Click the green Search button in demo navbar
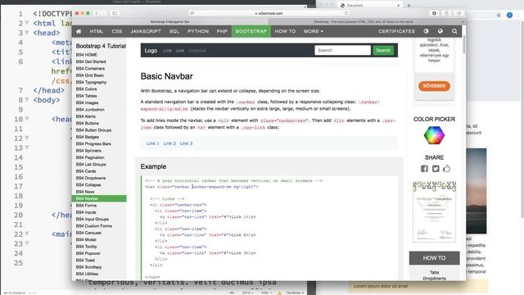Screen dimensions: 524x295 (383, 51)
